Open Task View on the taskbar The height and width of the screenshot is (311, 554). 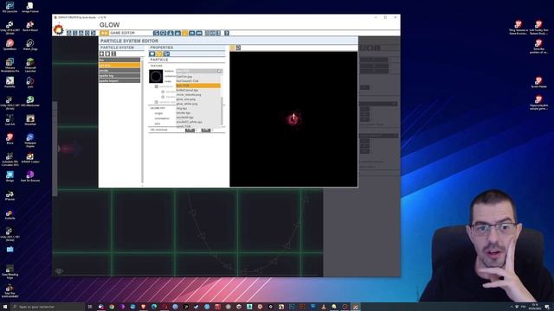coord(90,307)
